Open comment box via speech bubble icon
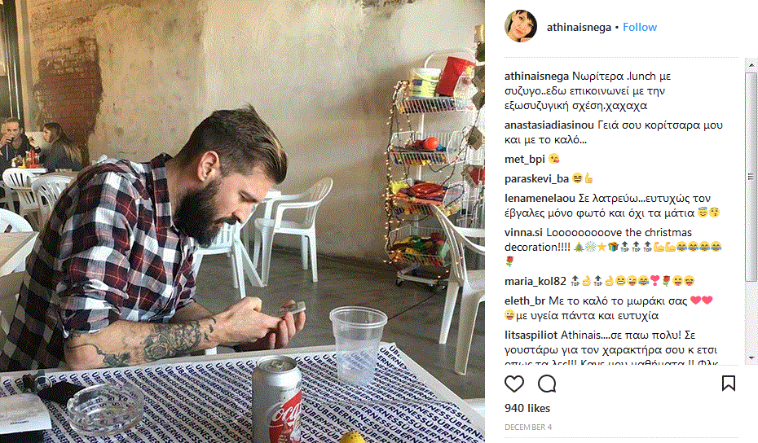The height and width of the screenshot is (443, 758). click(547, 384)
